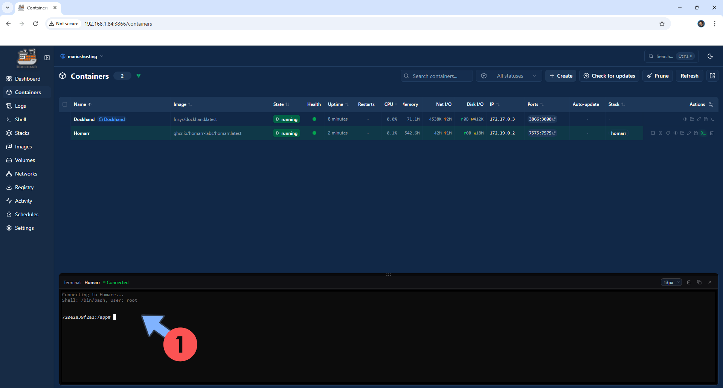Toggle the select-all containers checkbox

pyautogui.click(x=65, y=104)
